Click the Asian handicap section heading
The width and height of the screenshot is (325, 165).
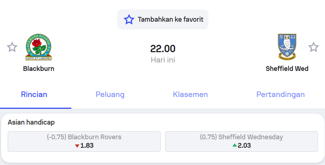[x=31, y=122]
